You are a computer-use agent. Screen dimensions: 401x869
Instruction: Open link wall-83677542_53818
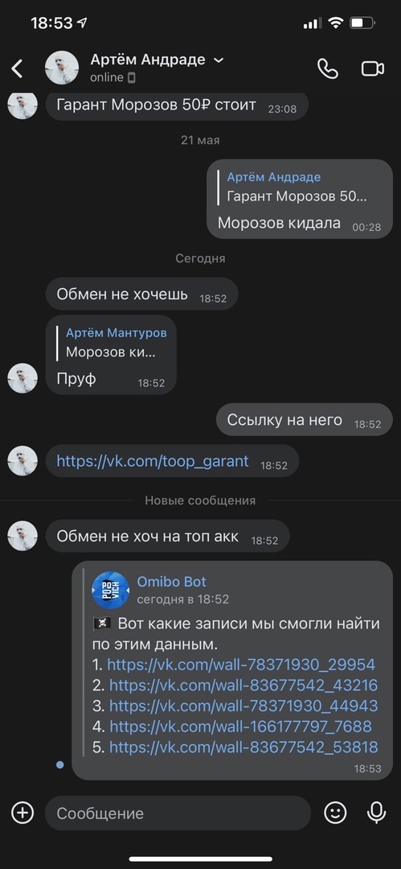point(243,747)
